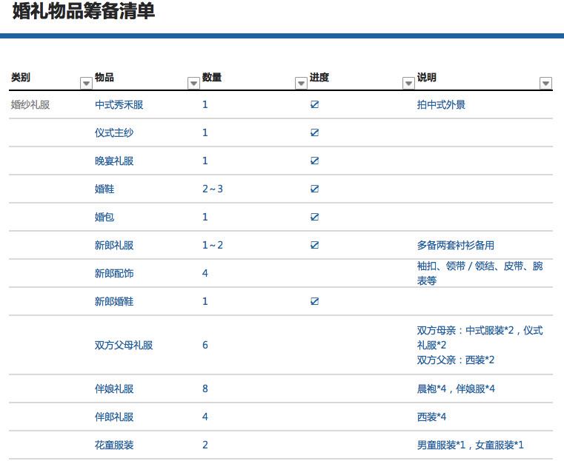Open the 数量 column filter dropdown
564x461 pixels.
coord(301,84)
